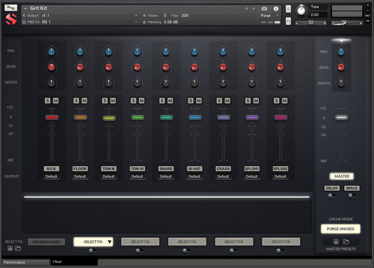Click the master white fader handle

click(x=342, y=117)
